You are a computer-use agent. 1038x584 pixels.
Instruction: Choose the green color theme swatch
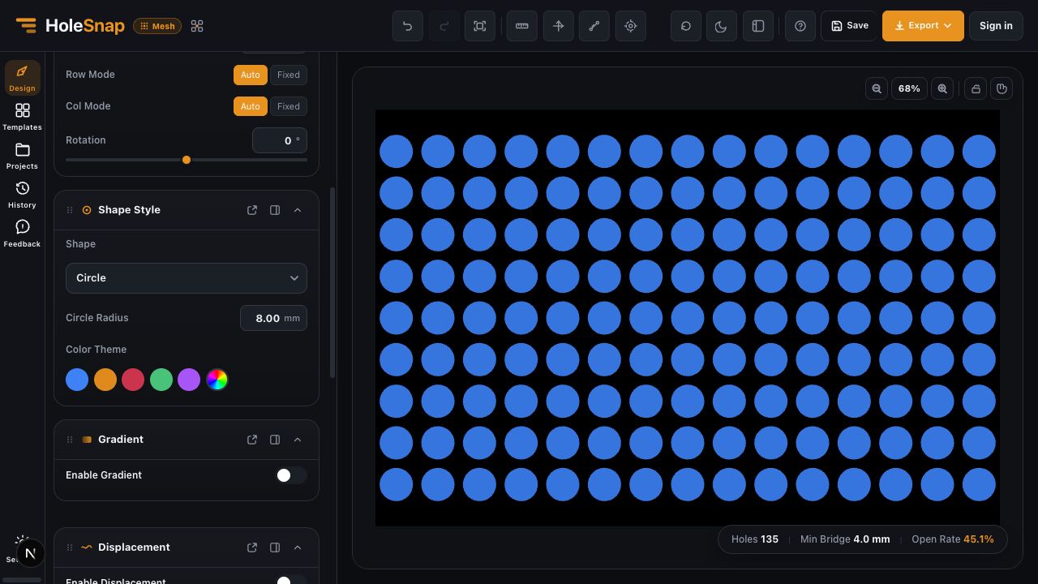click(x=161, y=380)
